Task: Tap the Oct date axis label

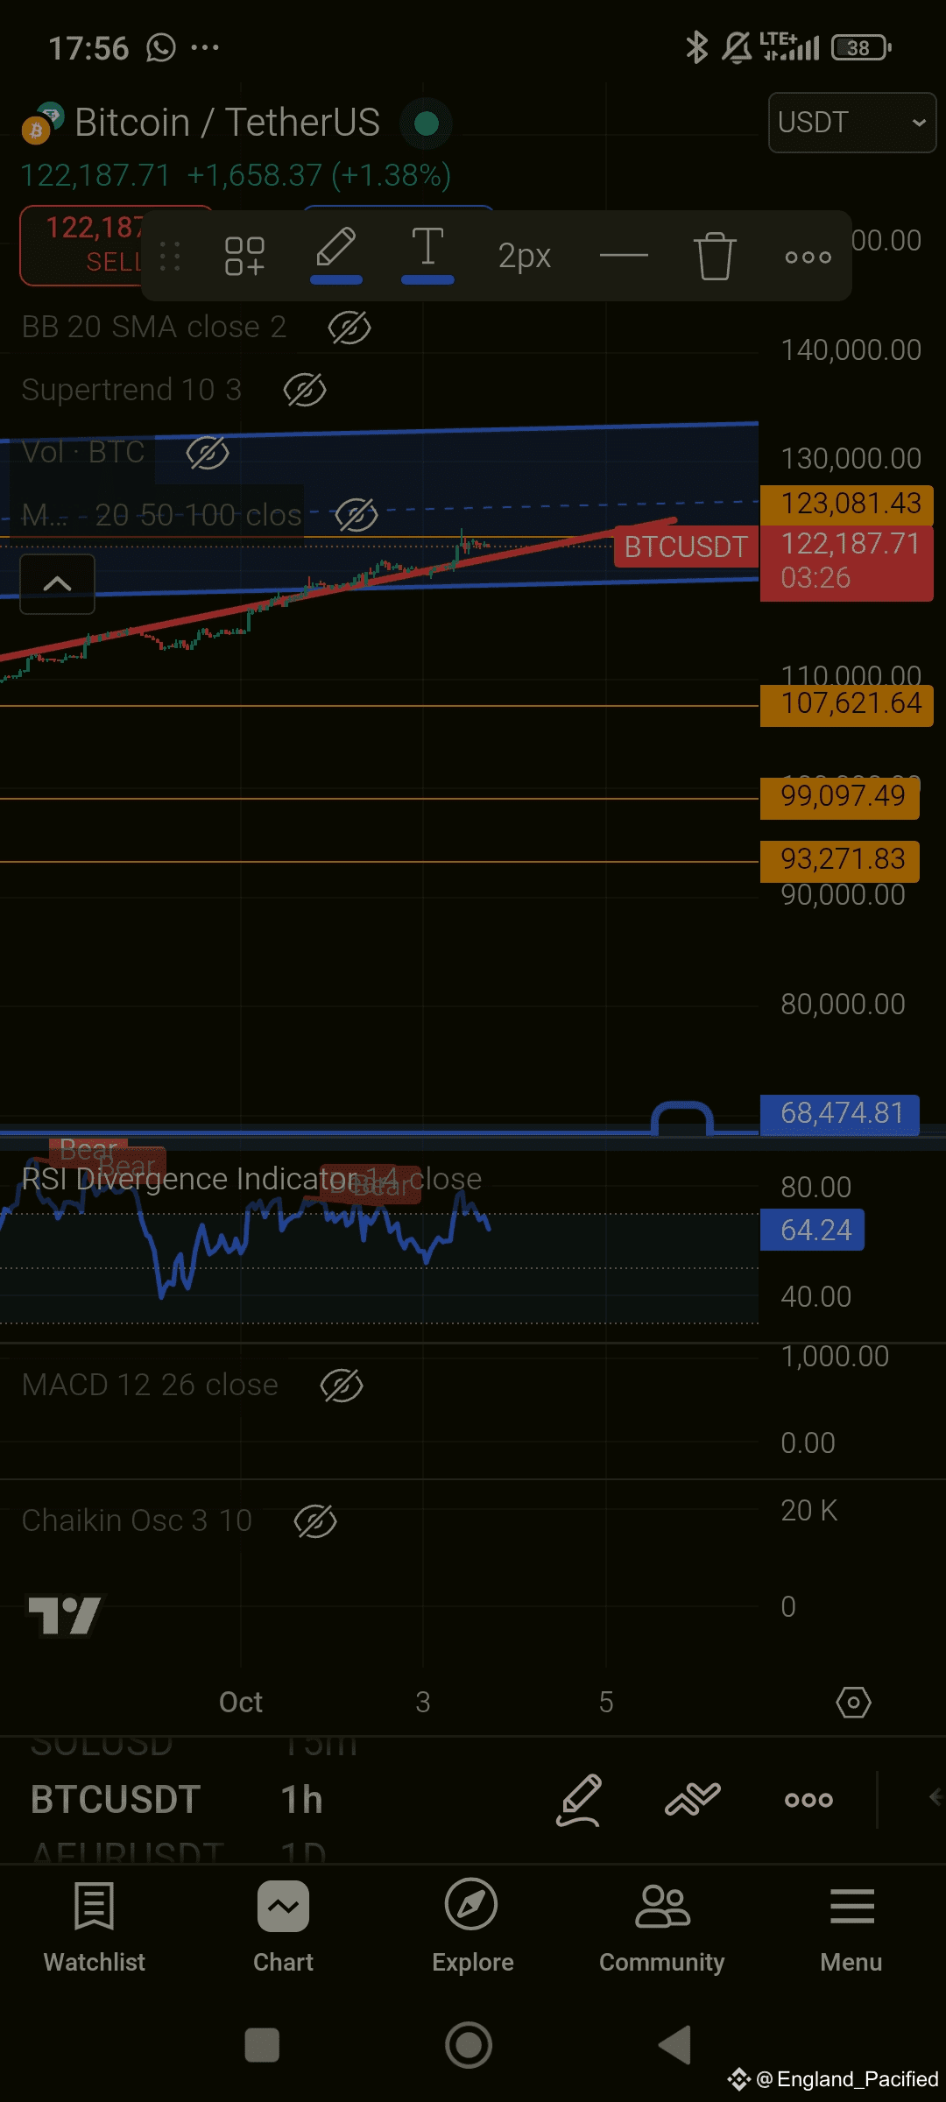Action: pyautogui.click(x=241, y=1702)
